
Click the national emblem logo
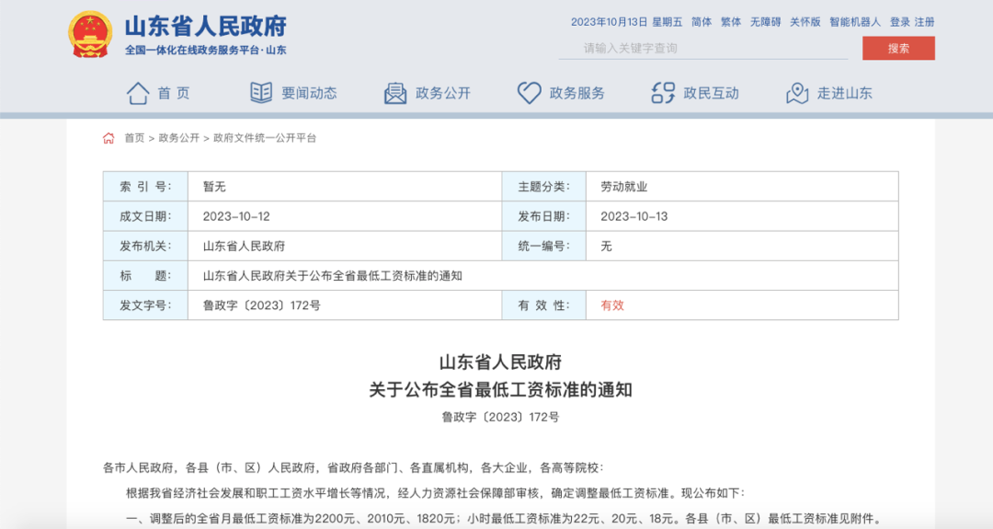coord(90,34)
